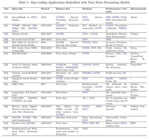Open the CSI300 acronym link

point(16,26)
